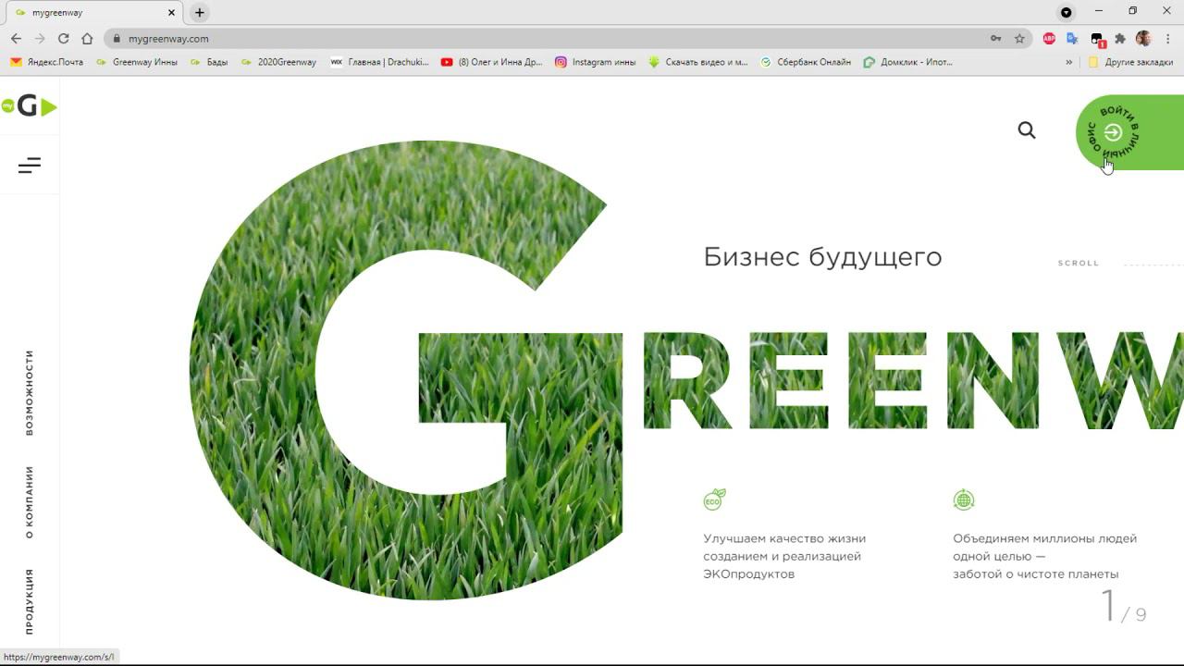
Task: Open the Домклик bookmark
Action: [x=908, y=62]
